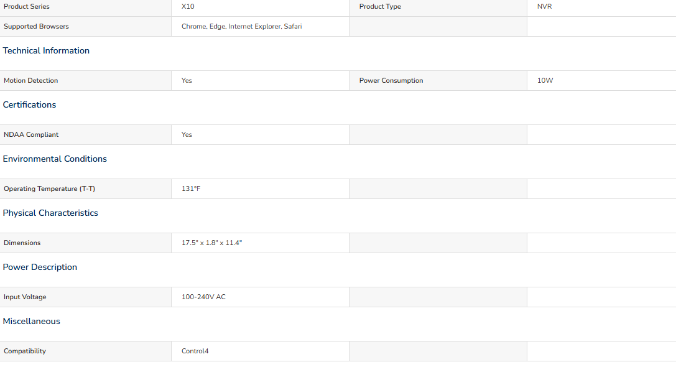This screenshot has height=367, width=676.
Task: Click the Power Description heading
Action: click(40, 267)
